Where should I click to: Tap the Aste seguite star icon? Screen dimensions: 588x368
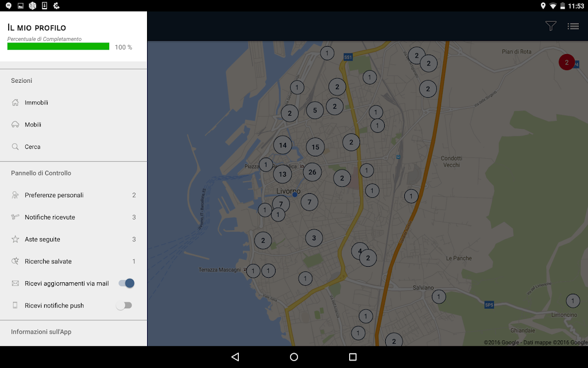pyautogui.click(x=15, y=239)
